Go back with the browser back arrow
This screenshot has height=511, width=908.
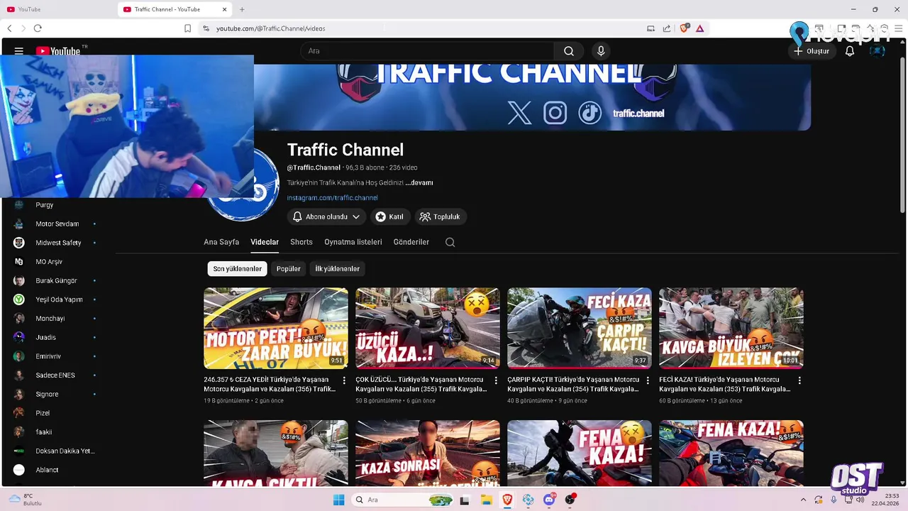tap(9, 28)
